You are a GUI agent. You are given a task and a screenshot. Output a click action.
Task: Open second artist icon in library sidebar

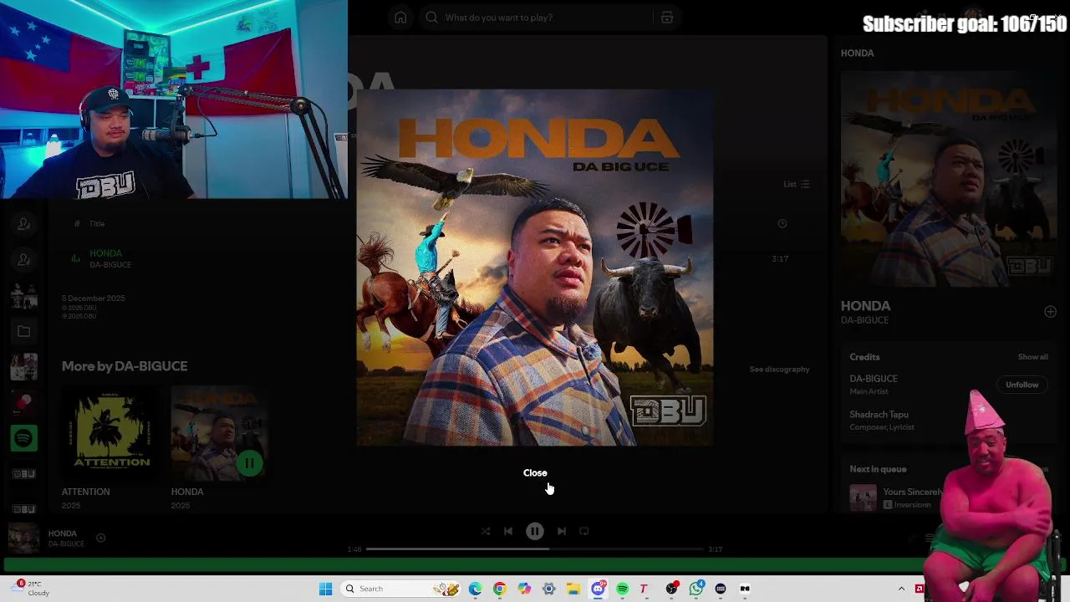(23, 260)
